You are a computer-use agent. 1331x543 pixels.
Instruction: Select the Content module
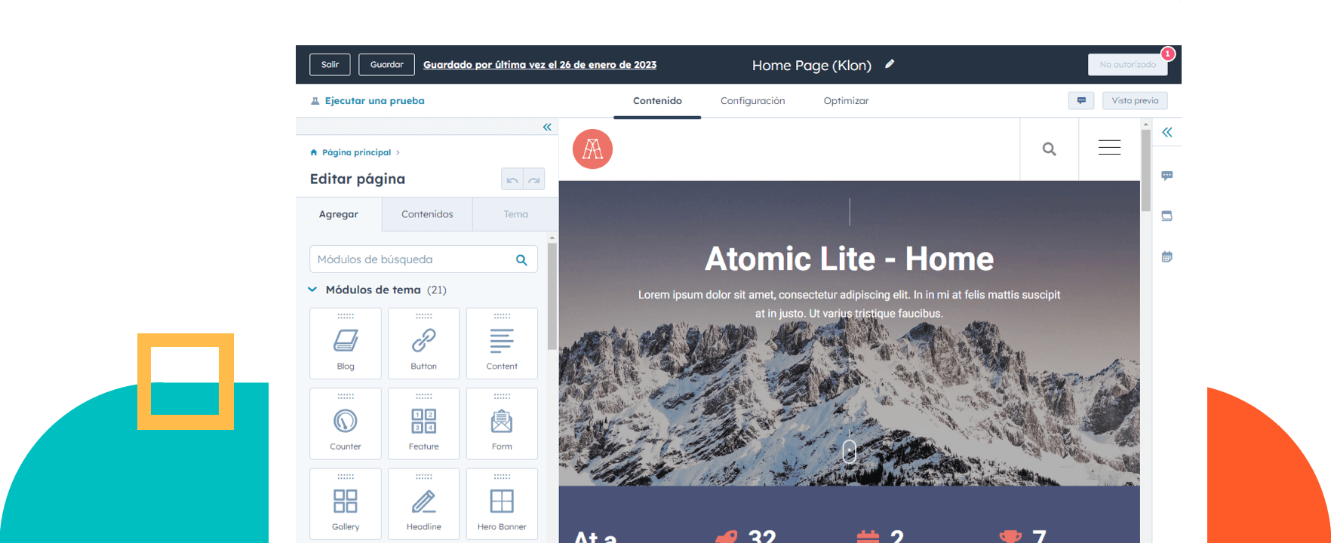502,343
